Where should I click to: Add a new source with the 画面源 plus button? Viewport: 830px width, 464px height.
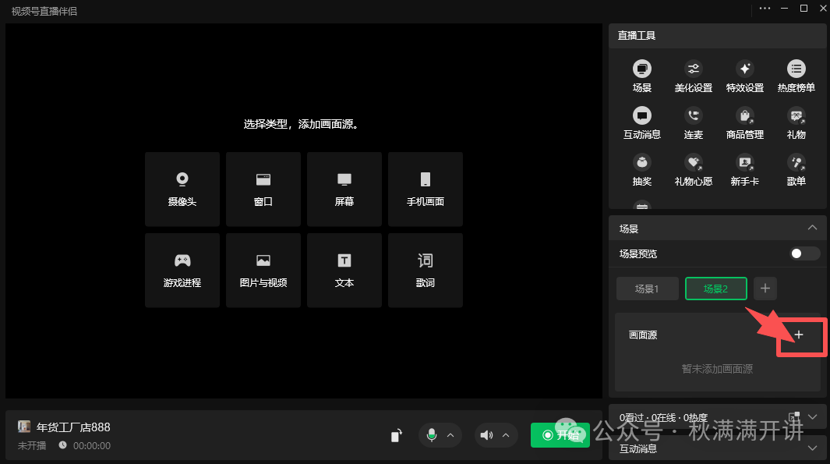coord(800,335)
